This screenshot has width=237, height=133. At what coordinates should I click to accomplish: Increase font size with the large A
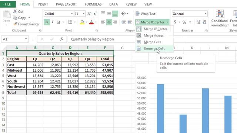click(89, 14)
